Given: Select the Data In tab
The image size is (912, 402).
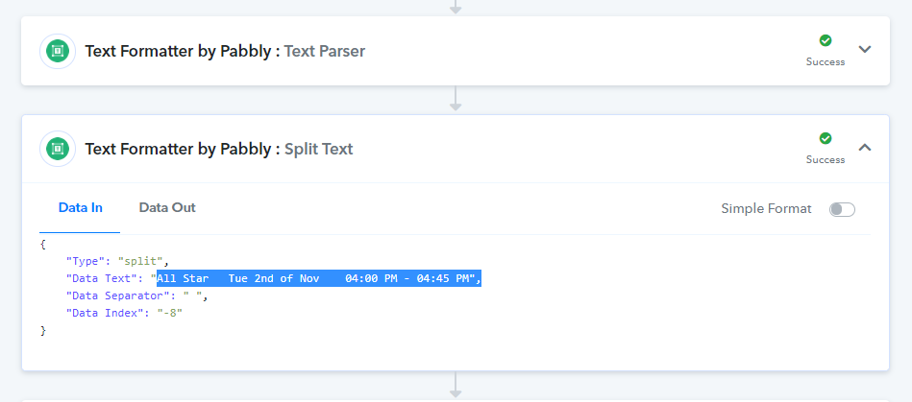Looking at the screenshot, I should (81, 208).
